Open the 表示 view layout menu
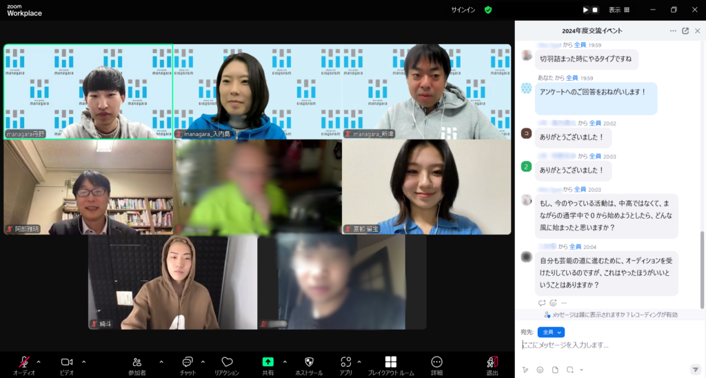 click(x=619, y=10)
